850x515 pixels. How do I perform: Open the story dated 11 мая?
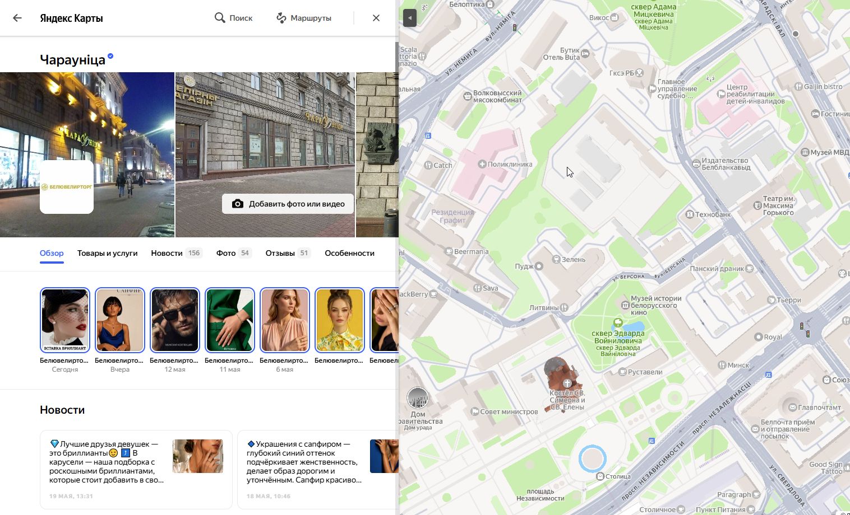[230, 320]
